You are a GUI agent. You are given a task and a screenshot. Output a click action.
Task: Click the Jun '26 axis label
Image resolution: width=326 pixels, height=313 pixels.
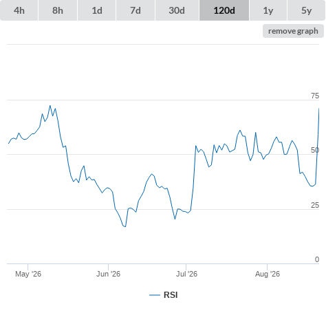tap(108, 274)
